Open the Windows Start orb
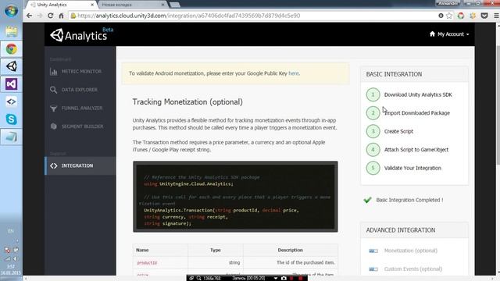This screenshot has height=281, width=500. tap(12, 11)
